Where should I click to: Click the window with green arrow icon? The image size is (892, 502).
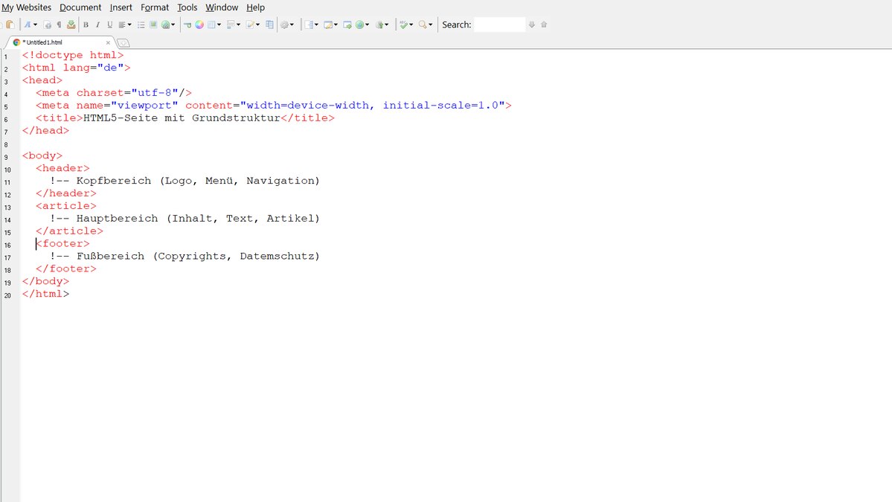coord(347,25)
